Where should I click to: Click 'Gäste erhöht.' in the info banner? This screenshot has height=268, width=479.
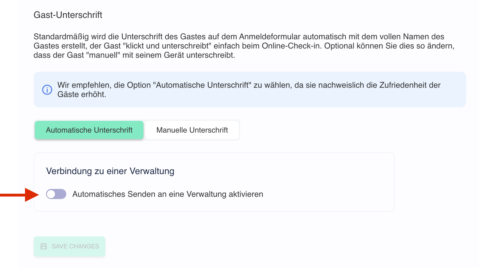(82, 94)
